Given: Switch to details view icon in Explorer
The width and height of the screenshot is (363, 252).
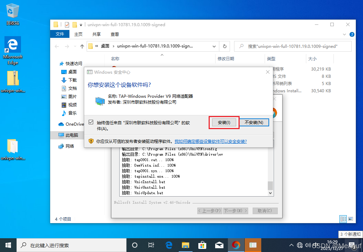Looking at the screenshot, I should 343,219.
